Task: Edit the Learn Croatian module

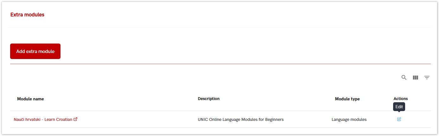Action: [399, 119]
